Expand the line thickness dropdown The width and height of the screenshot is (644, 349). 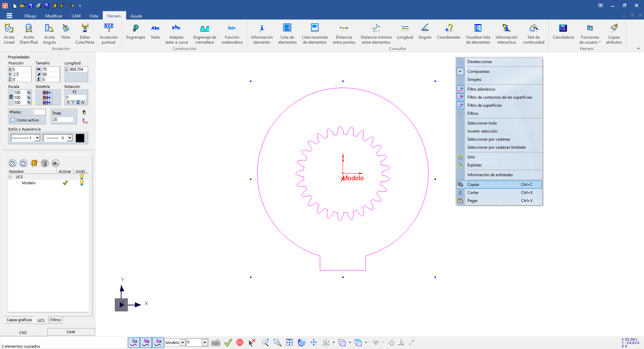pos(38,138)
